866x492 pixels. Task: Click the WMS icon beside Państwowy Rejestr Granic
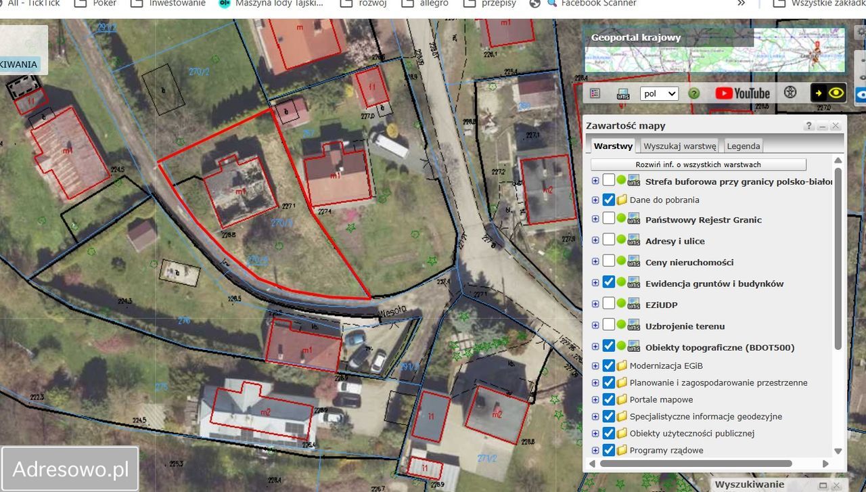click(634, 219)
